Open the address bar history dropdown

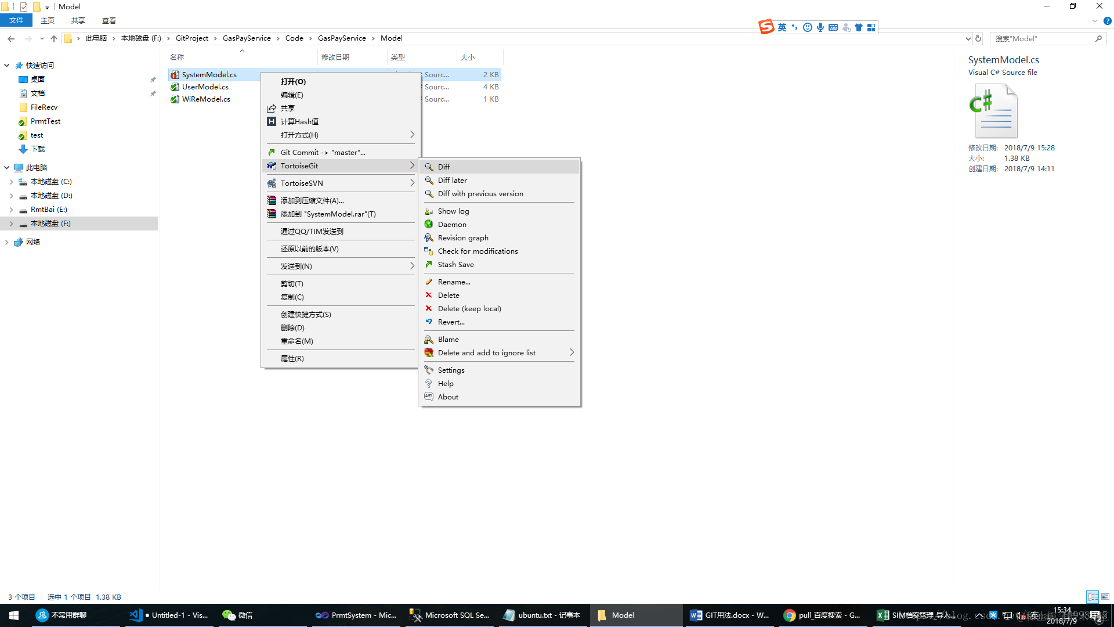click(x=968, y=39)
